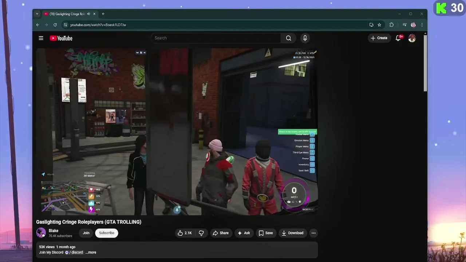Save the video to a playlist
Image resolution: width=466 pixels, height=262 pixels.
265,233
